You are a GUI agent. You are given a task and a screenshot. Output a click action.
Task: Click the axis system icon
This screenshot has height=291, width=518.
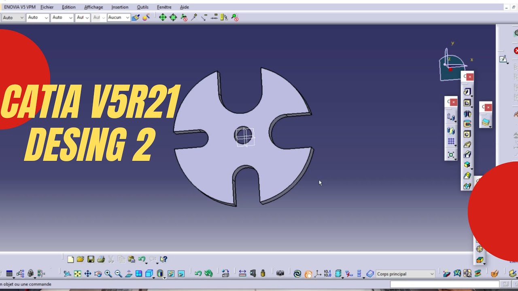pos(318,274)
